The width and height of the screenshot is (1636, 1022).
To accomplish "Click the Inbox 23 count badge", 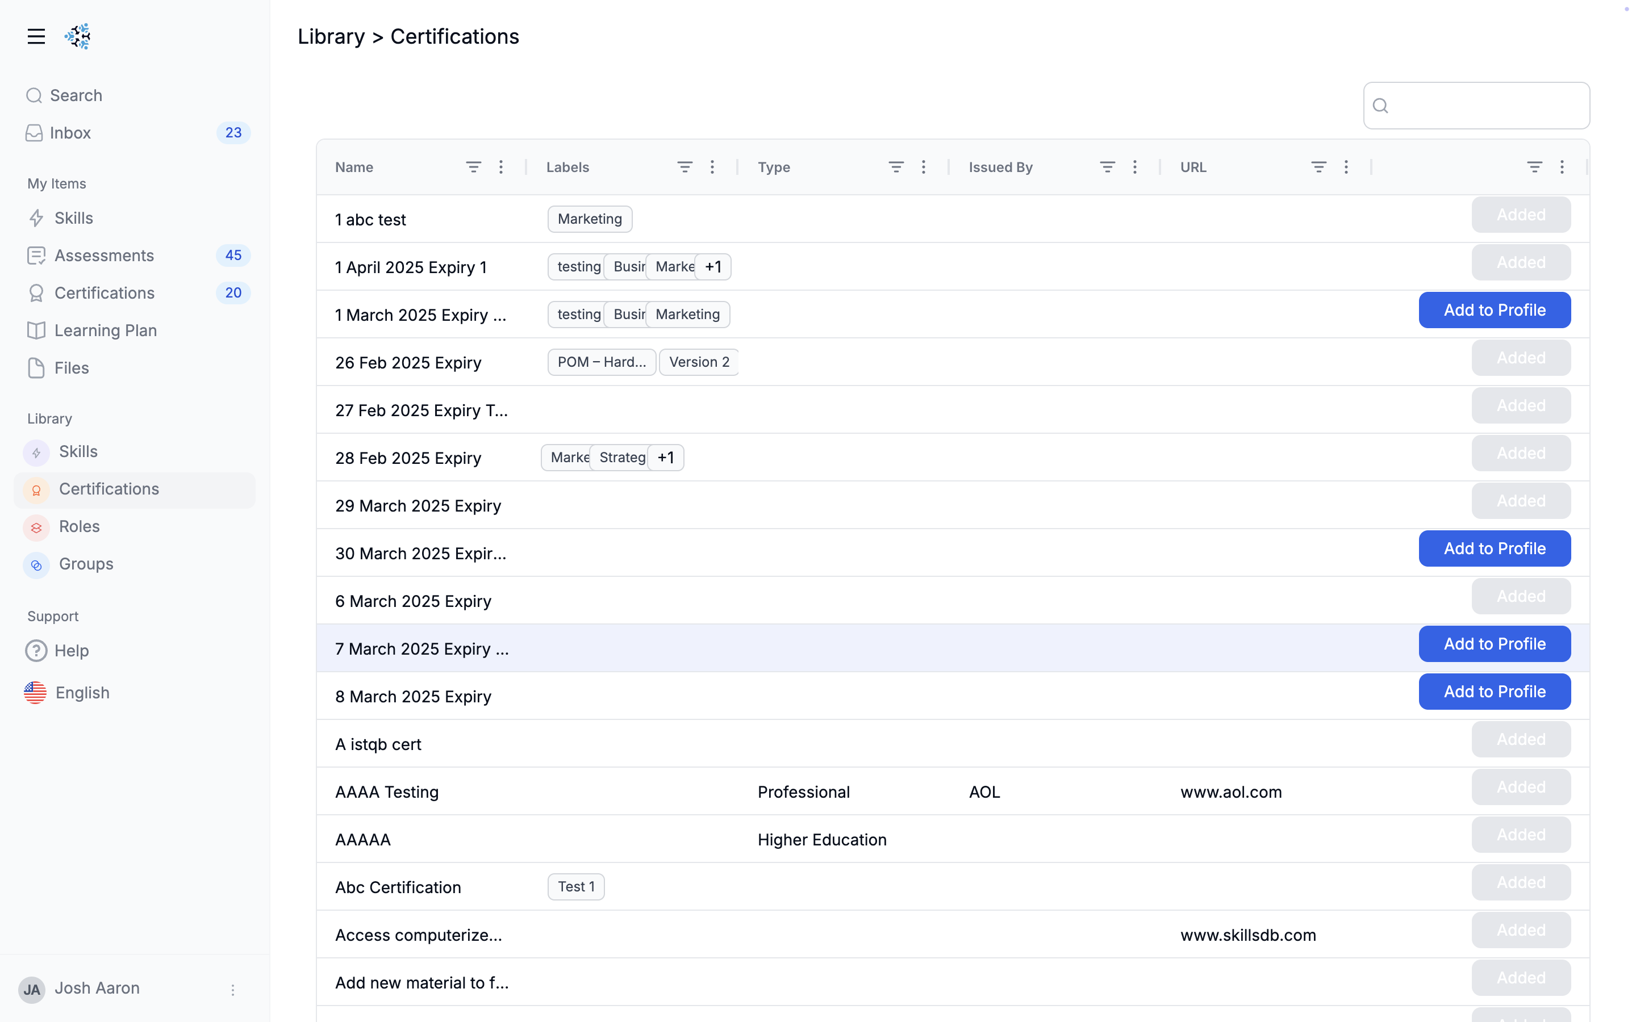I will click(233, 133).
